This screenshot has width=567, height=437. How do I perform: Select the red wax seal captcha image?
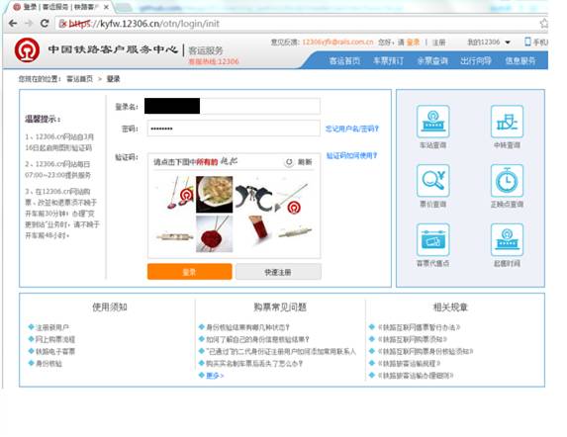215,233
